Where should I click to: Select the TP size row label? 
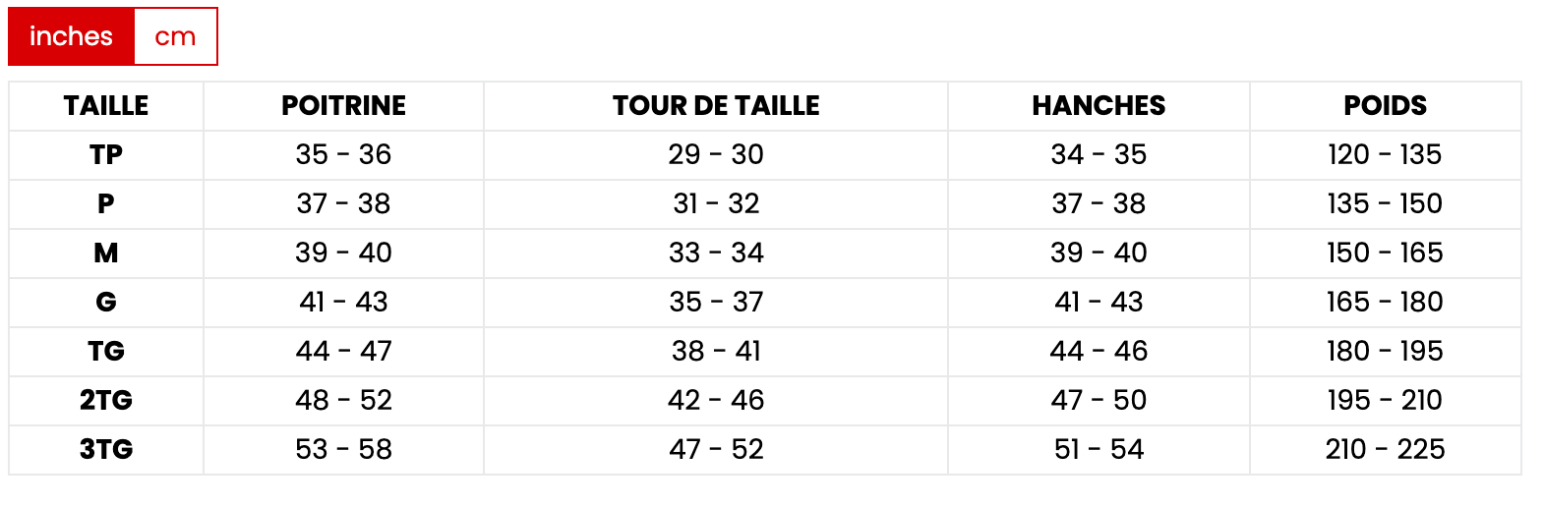click(106, 155)
